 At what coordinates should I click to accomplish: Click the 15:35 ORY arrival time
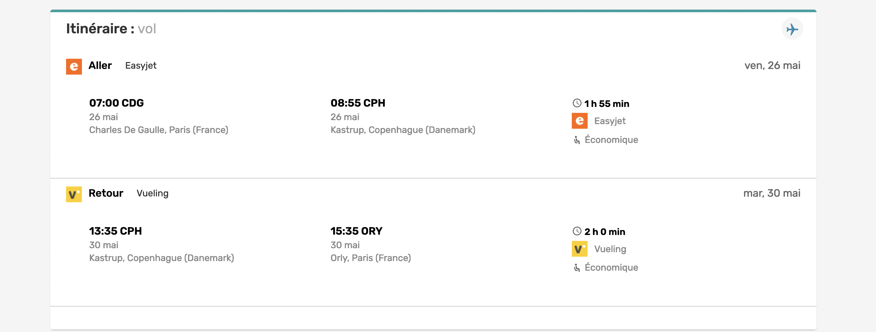pos(356,231)
